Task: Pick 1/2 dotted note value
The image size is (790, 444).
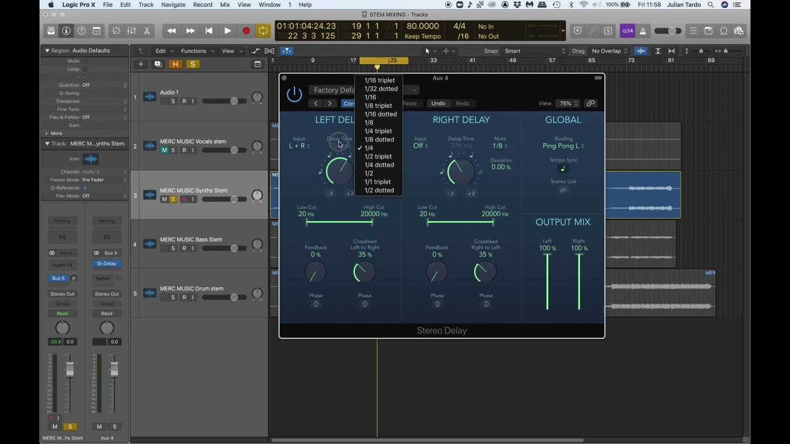Action: tap(379, 191)
